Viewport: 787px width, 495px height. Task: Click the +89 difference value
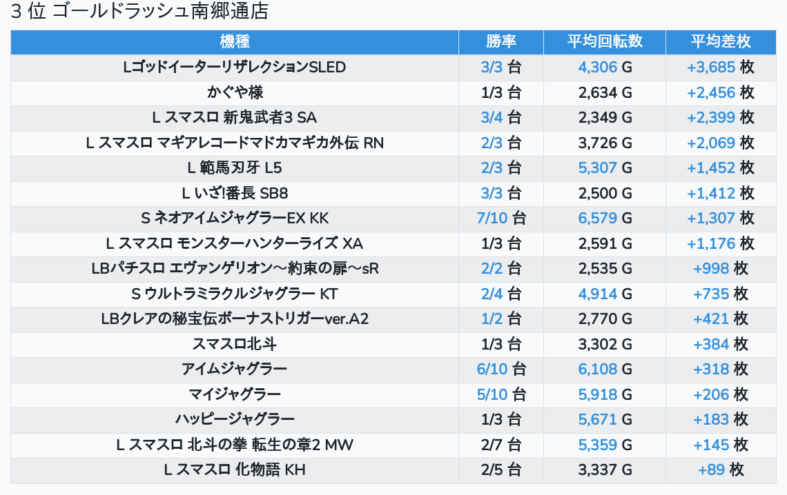point(711,470)
